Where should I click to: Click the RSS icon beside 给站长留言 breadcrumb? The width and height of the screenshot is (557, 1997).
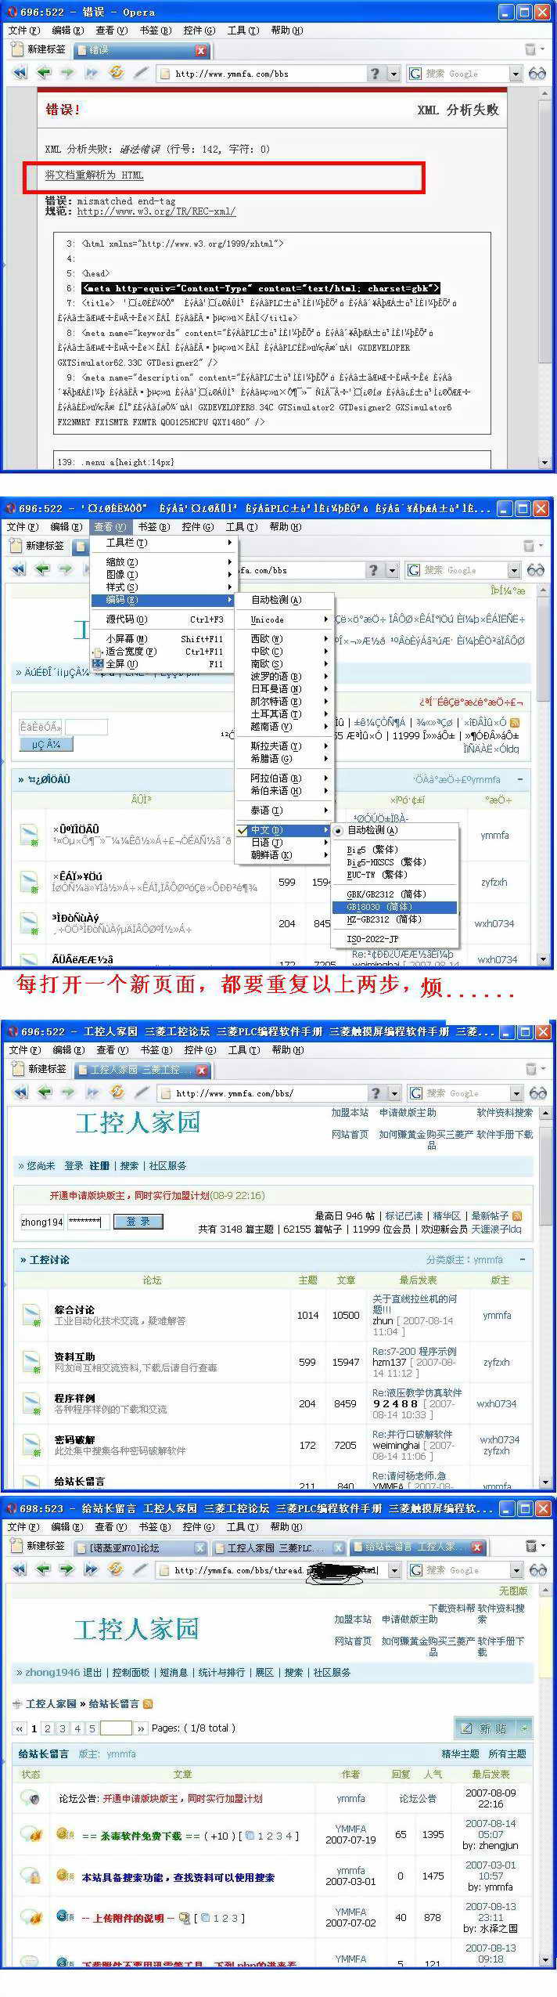click(x=149, y=1703)
